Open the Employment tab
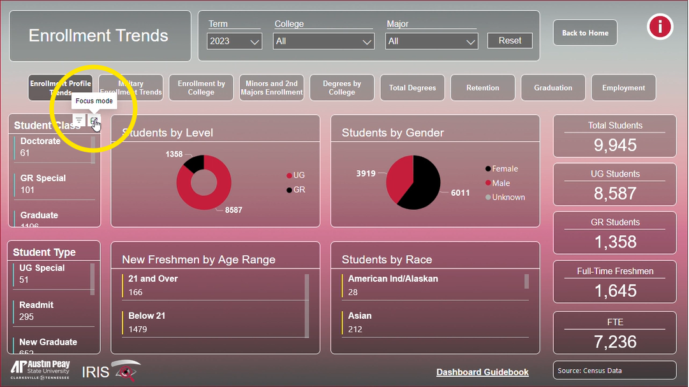Screen dimensions: 689x387 click(x=623, y=88)
